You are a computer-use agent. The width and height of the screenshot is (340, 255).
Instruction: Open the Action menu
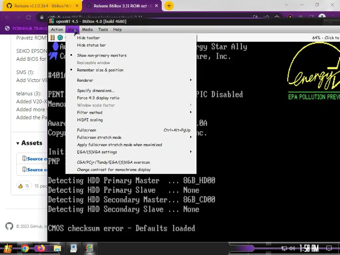click(57, 30)
